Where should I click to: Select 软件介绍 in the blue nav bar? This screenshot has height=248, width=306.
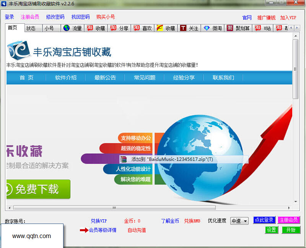point(65,78)
